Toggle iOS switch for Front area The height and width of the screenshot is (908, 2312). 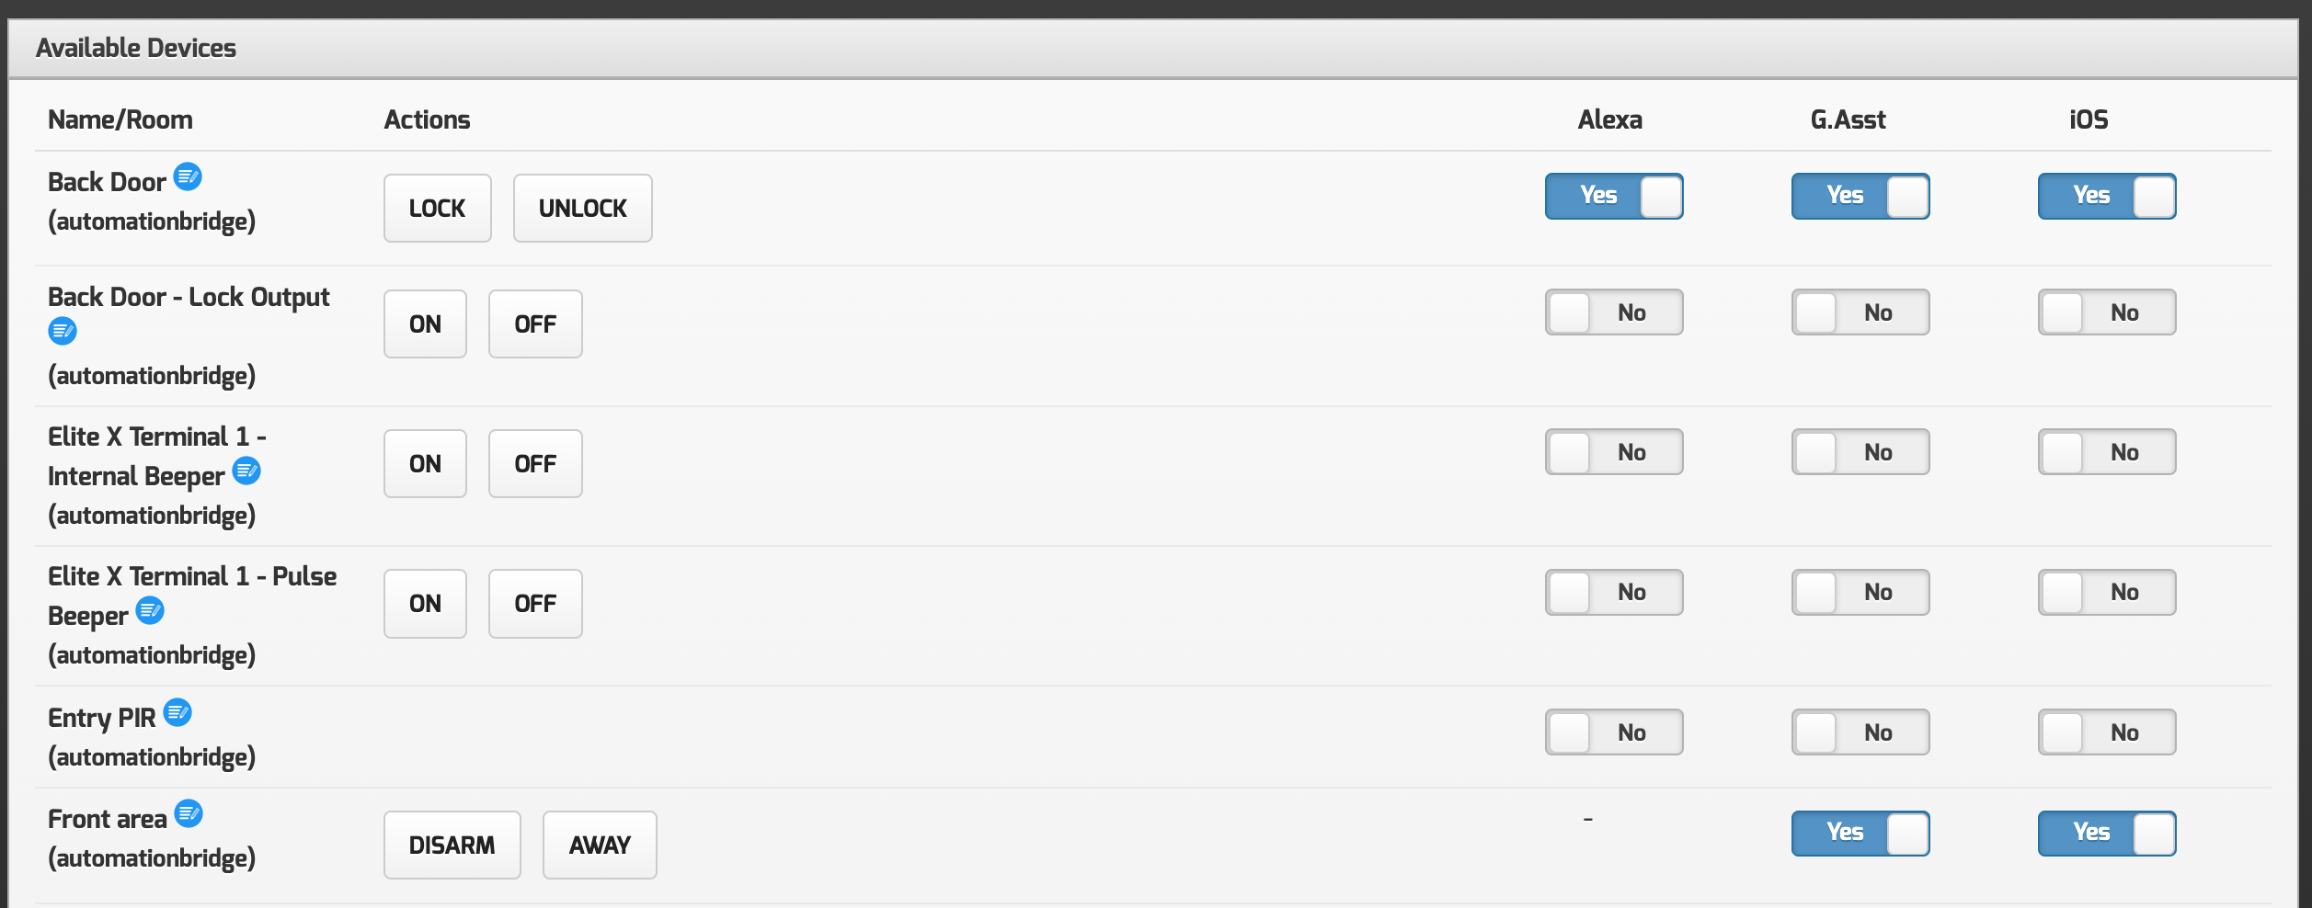[x=2107, y=834]
